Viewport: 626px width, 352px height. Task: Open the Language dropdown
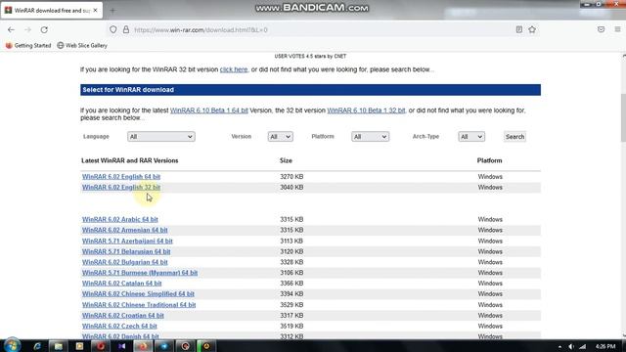tap(160, 137)
